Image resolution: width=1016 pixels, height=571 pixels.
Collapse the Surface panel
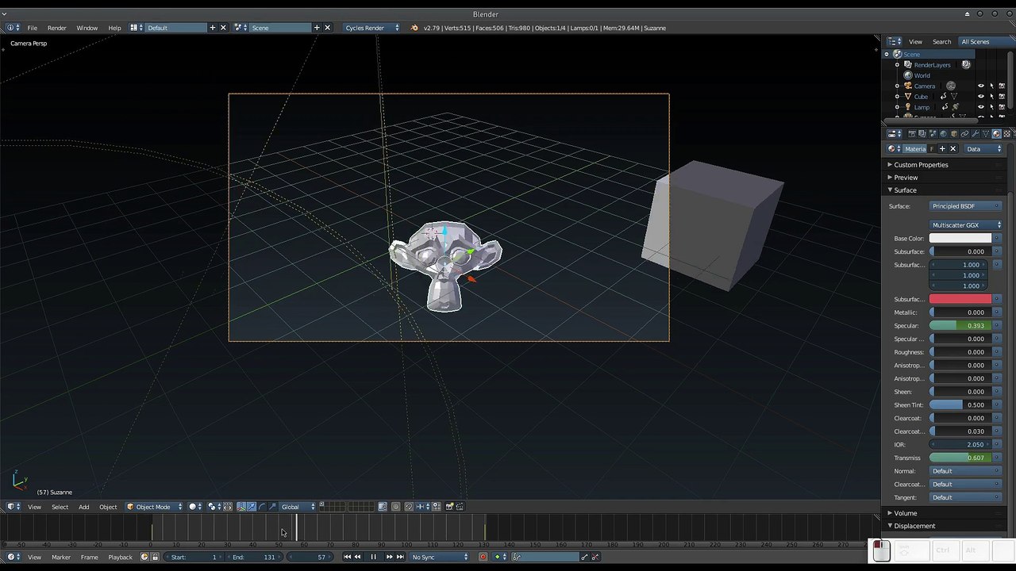click(905, 190)
